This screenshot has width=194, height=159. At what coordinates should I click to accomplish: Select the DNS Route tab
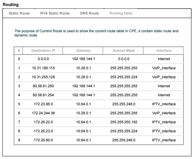[89, 13]
